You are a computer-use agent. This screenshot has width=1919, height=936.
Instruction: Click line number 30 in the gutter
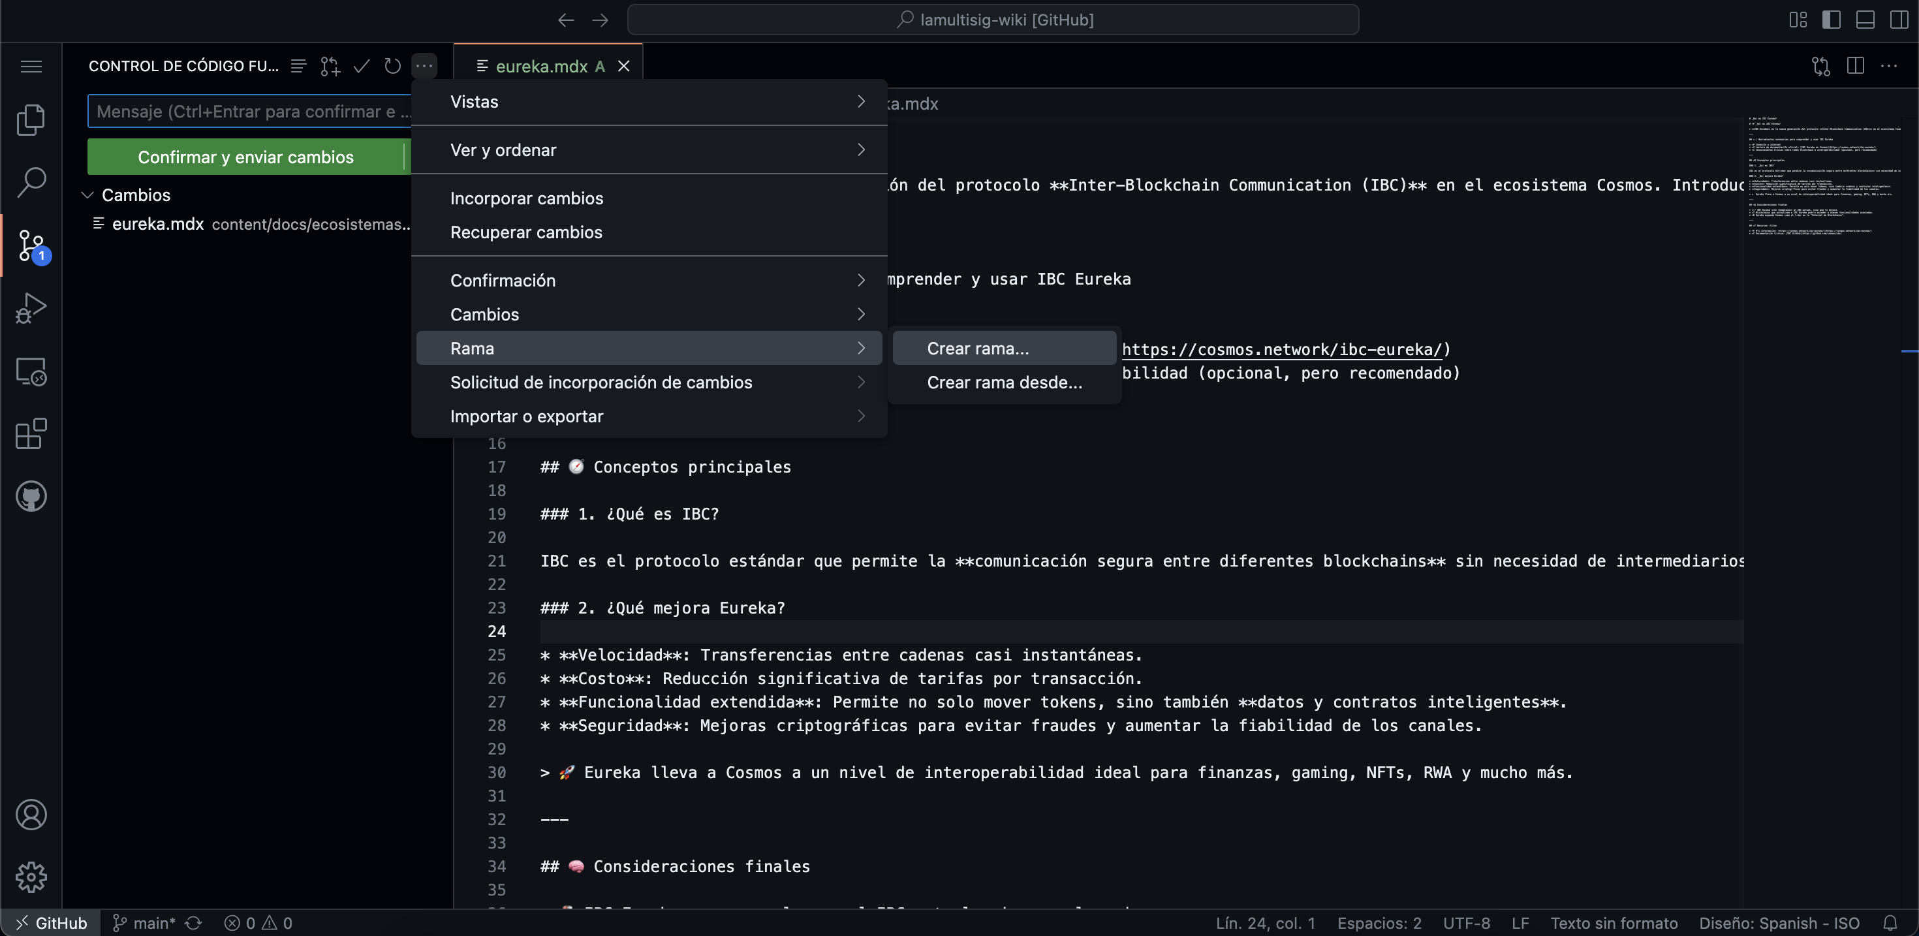coord(496,772)
